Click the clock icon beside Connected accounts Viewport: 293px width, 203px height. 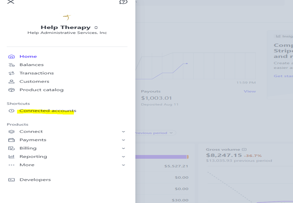coord(11,111)
